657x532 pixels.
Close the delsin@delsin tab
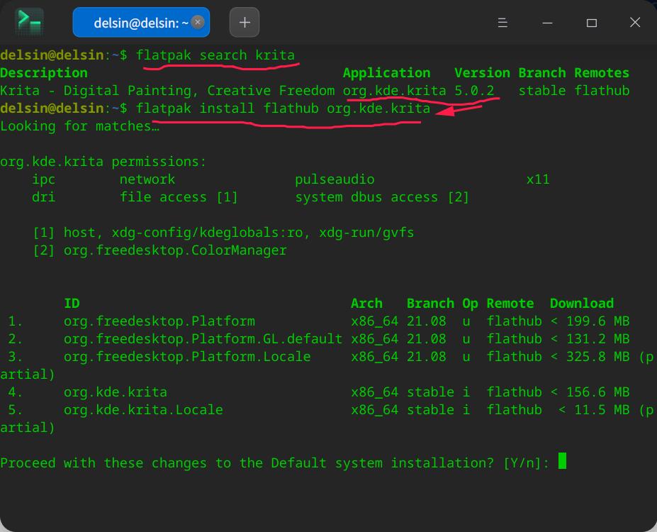coord(197,22)
